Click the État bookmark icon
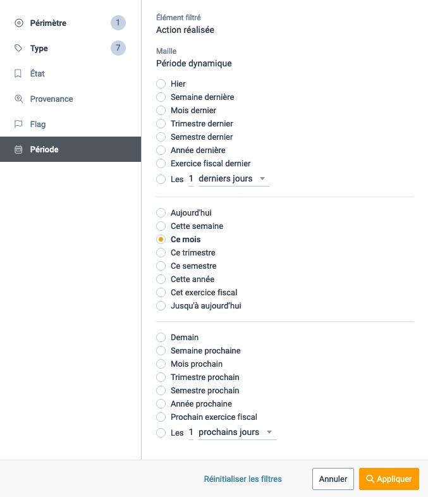The image size is (428, 497). (18, 73)
